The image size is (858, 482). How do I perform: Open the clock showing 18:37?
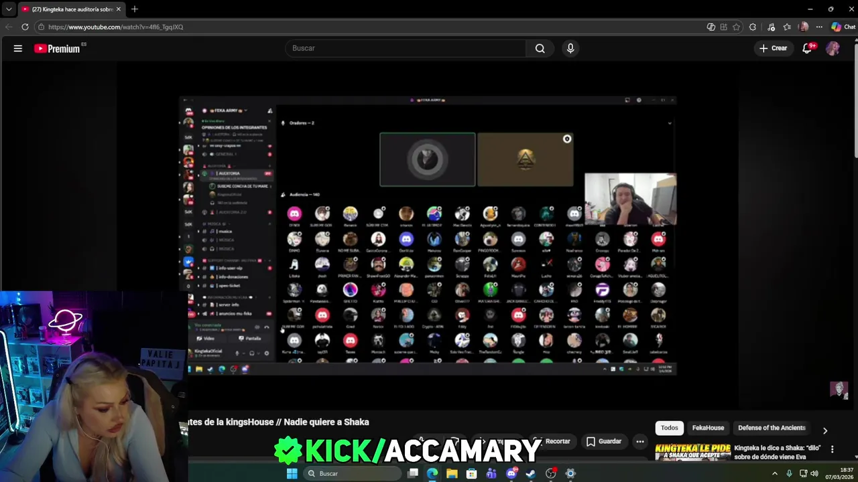[841, 473]
